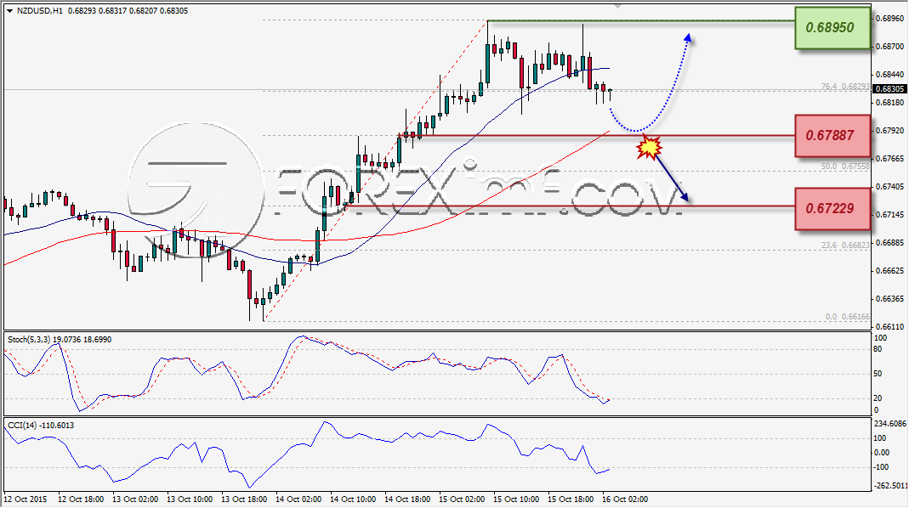
Task: Click the 16 Oct 02:00 time axis label
Action: [x=626, y=499]
